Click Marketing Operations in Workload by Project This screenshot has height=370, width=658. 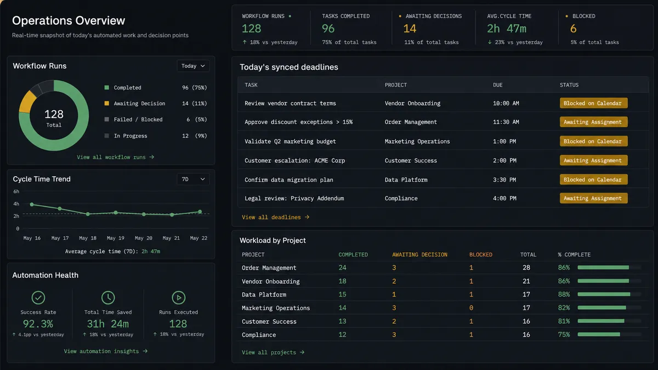pos(276,308)
